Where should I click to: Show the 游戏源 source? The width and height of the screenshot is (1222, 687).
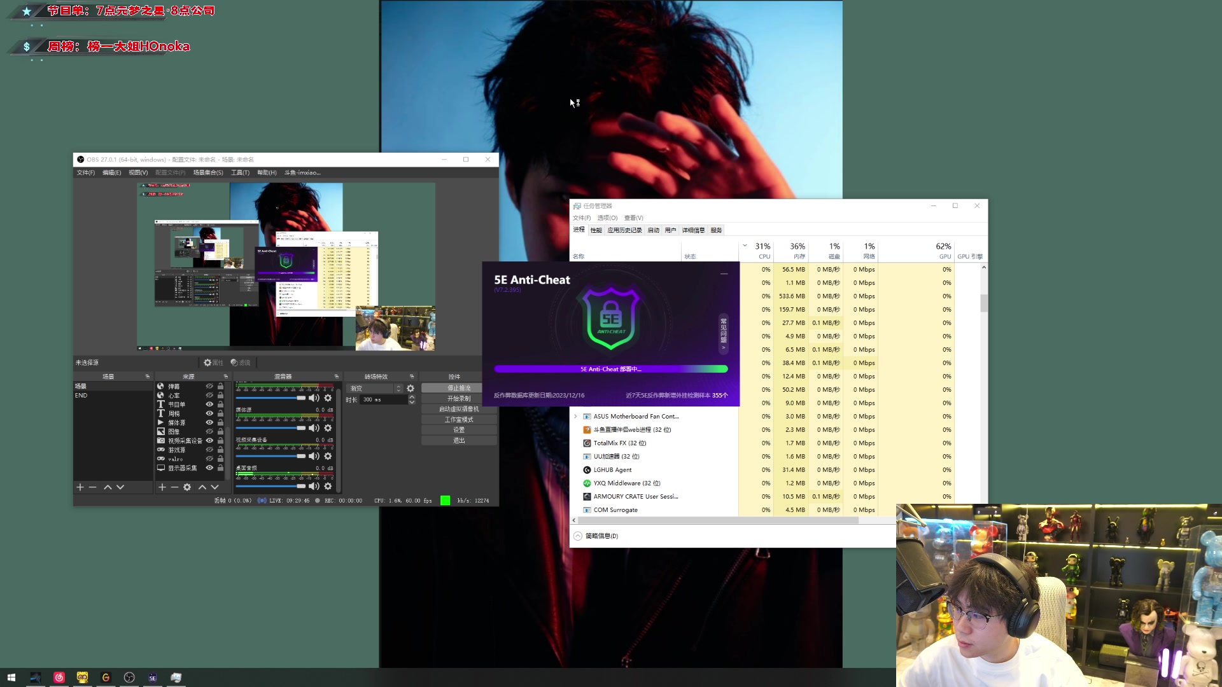[x=209, y=450]
